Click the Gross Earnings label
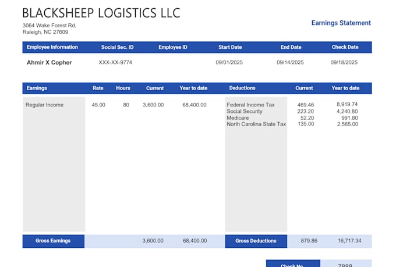Screen dimensions: 396x267 (53, 241)
